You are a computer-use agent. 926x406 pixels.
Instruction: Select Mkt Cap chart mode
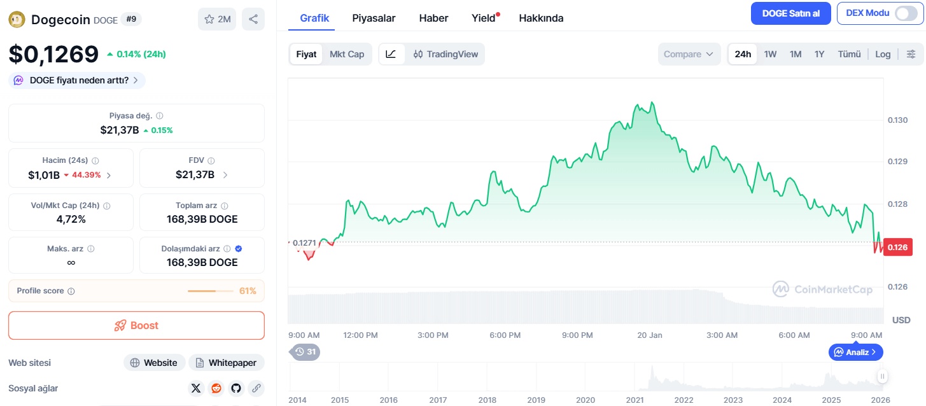point(347,54)
